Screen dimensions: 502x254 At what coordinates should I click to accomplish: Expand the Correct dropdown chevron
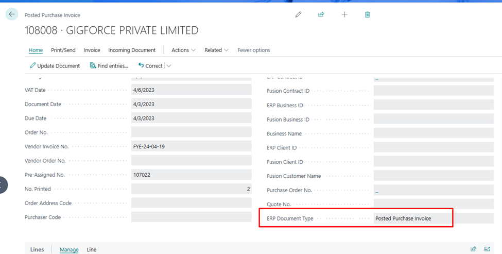coord(169,66)
